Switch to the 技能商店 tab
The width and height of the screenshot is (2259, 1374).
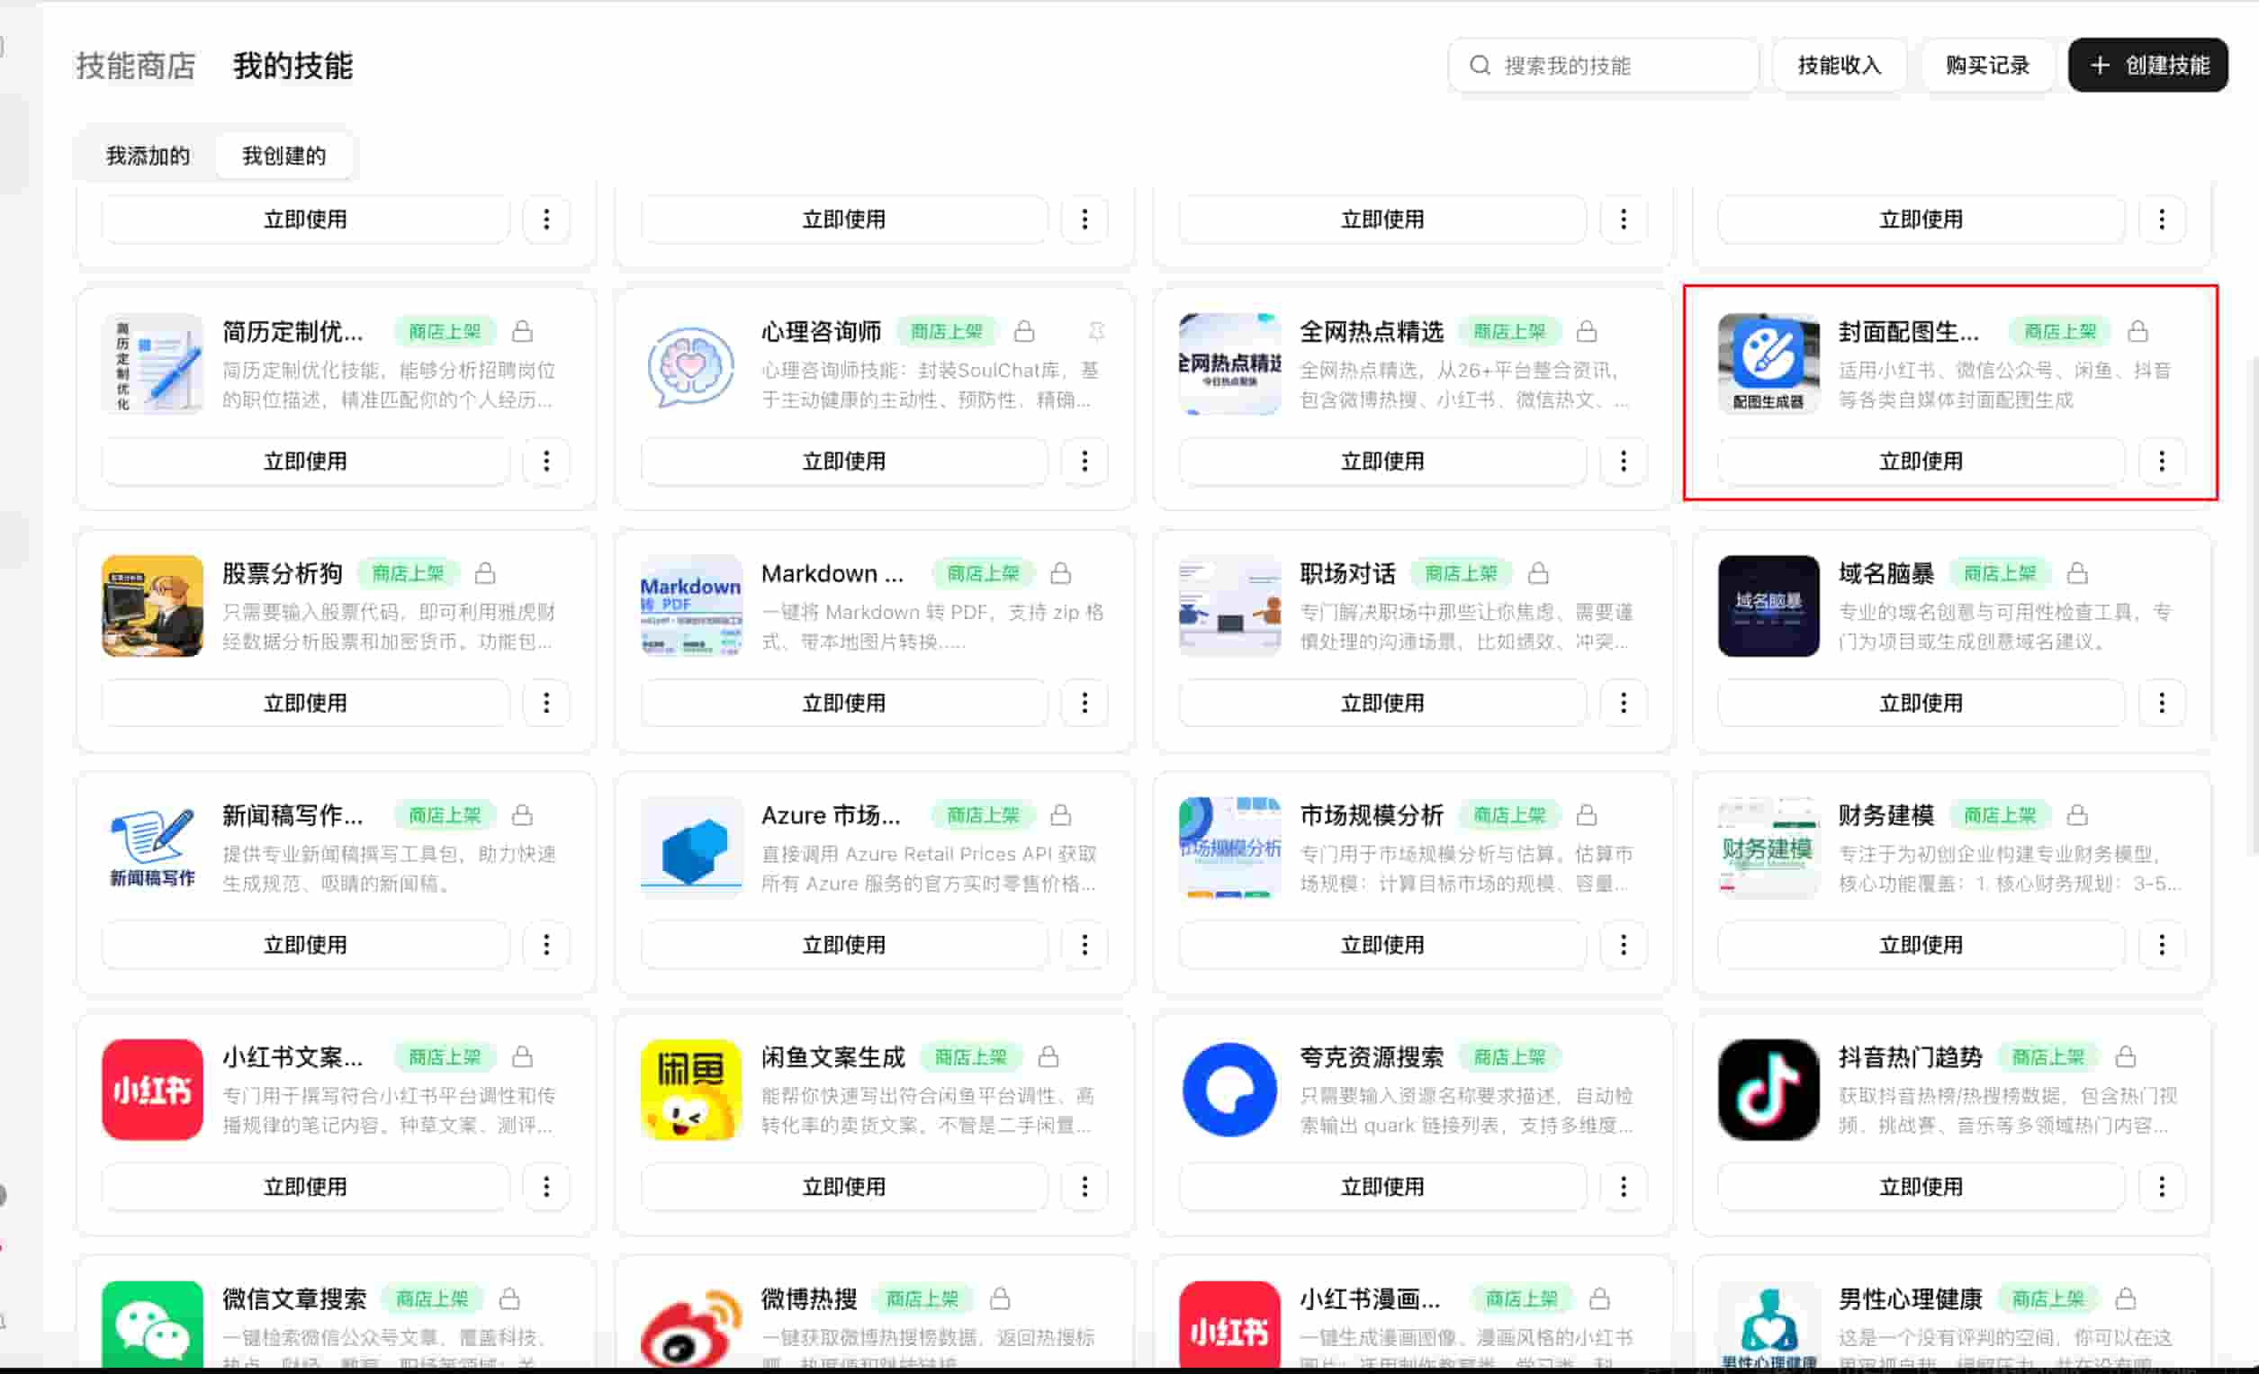click(x=136, y=66)
